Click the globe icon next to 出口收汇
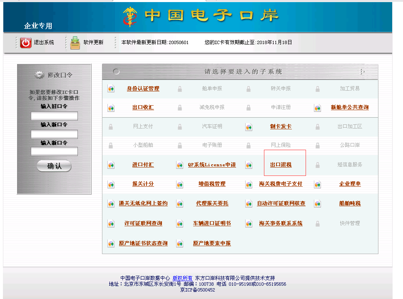403x299 pixels. [111, 108]
